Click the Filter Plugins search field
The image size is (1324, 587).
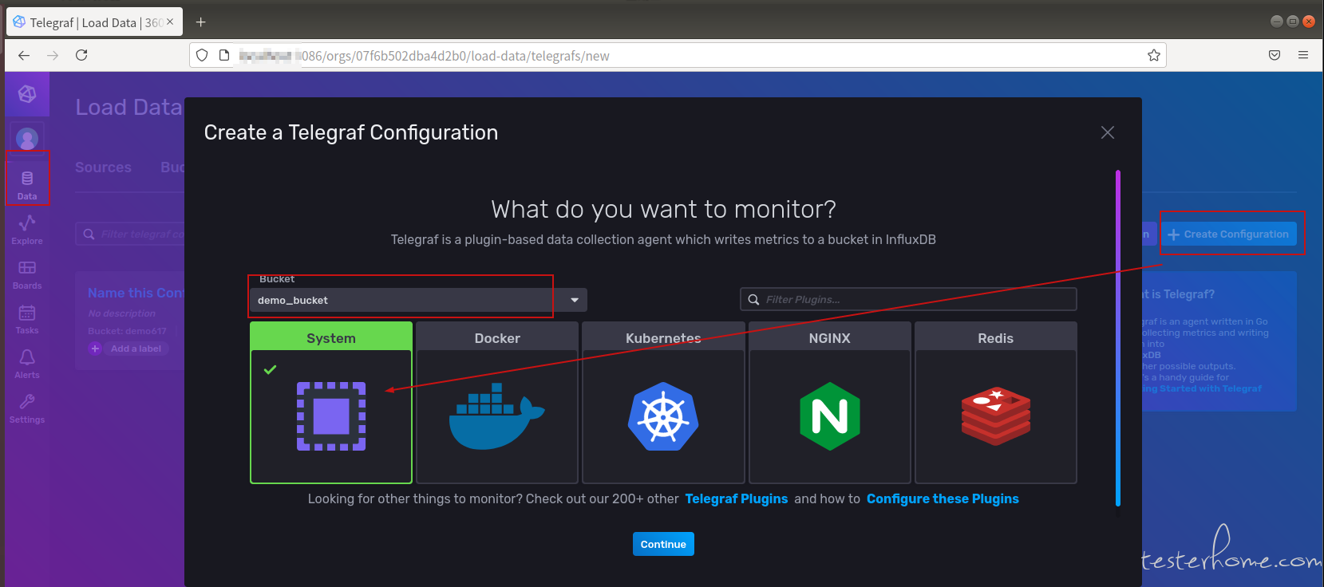tap(908, 299)
